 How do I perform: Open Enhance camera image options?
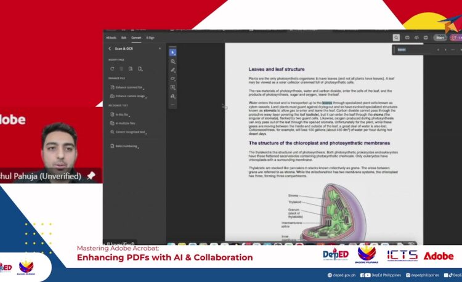pyautogui.click(x=128, y=96)
